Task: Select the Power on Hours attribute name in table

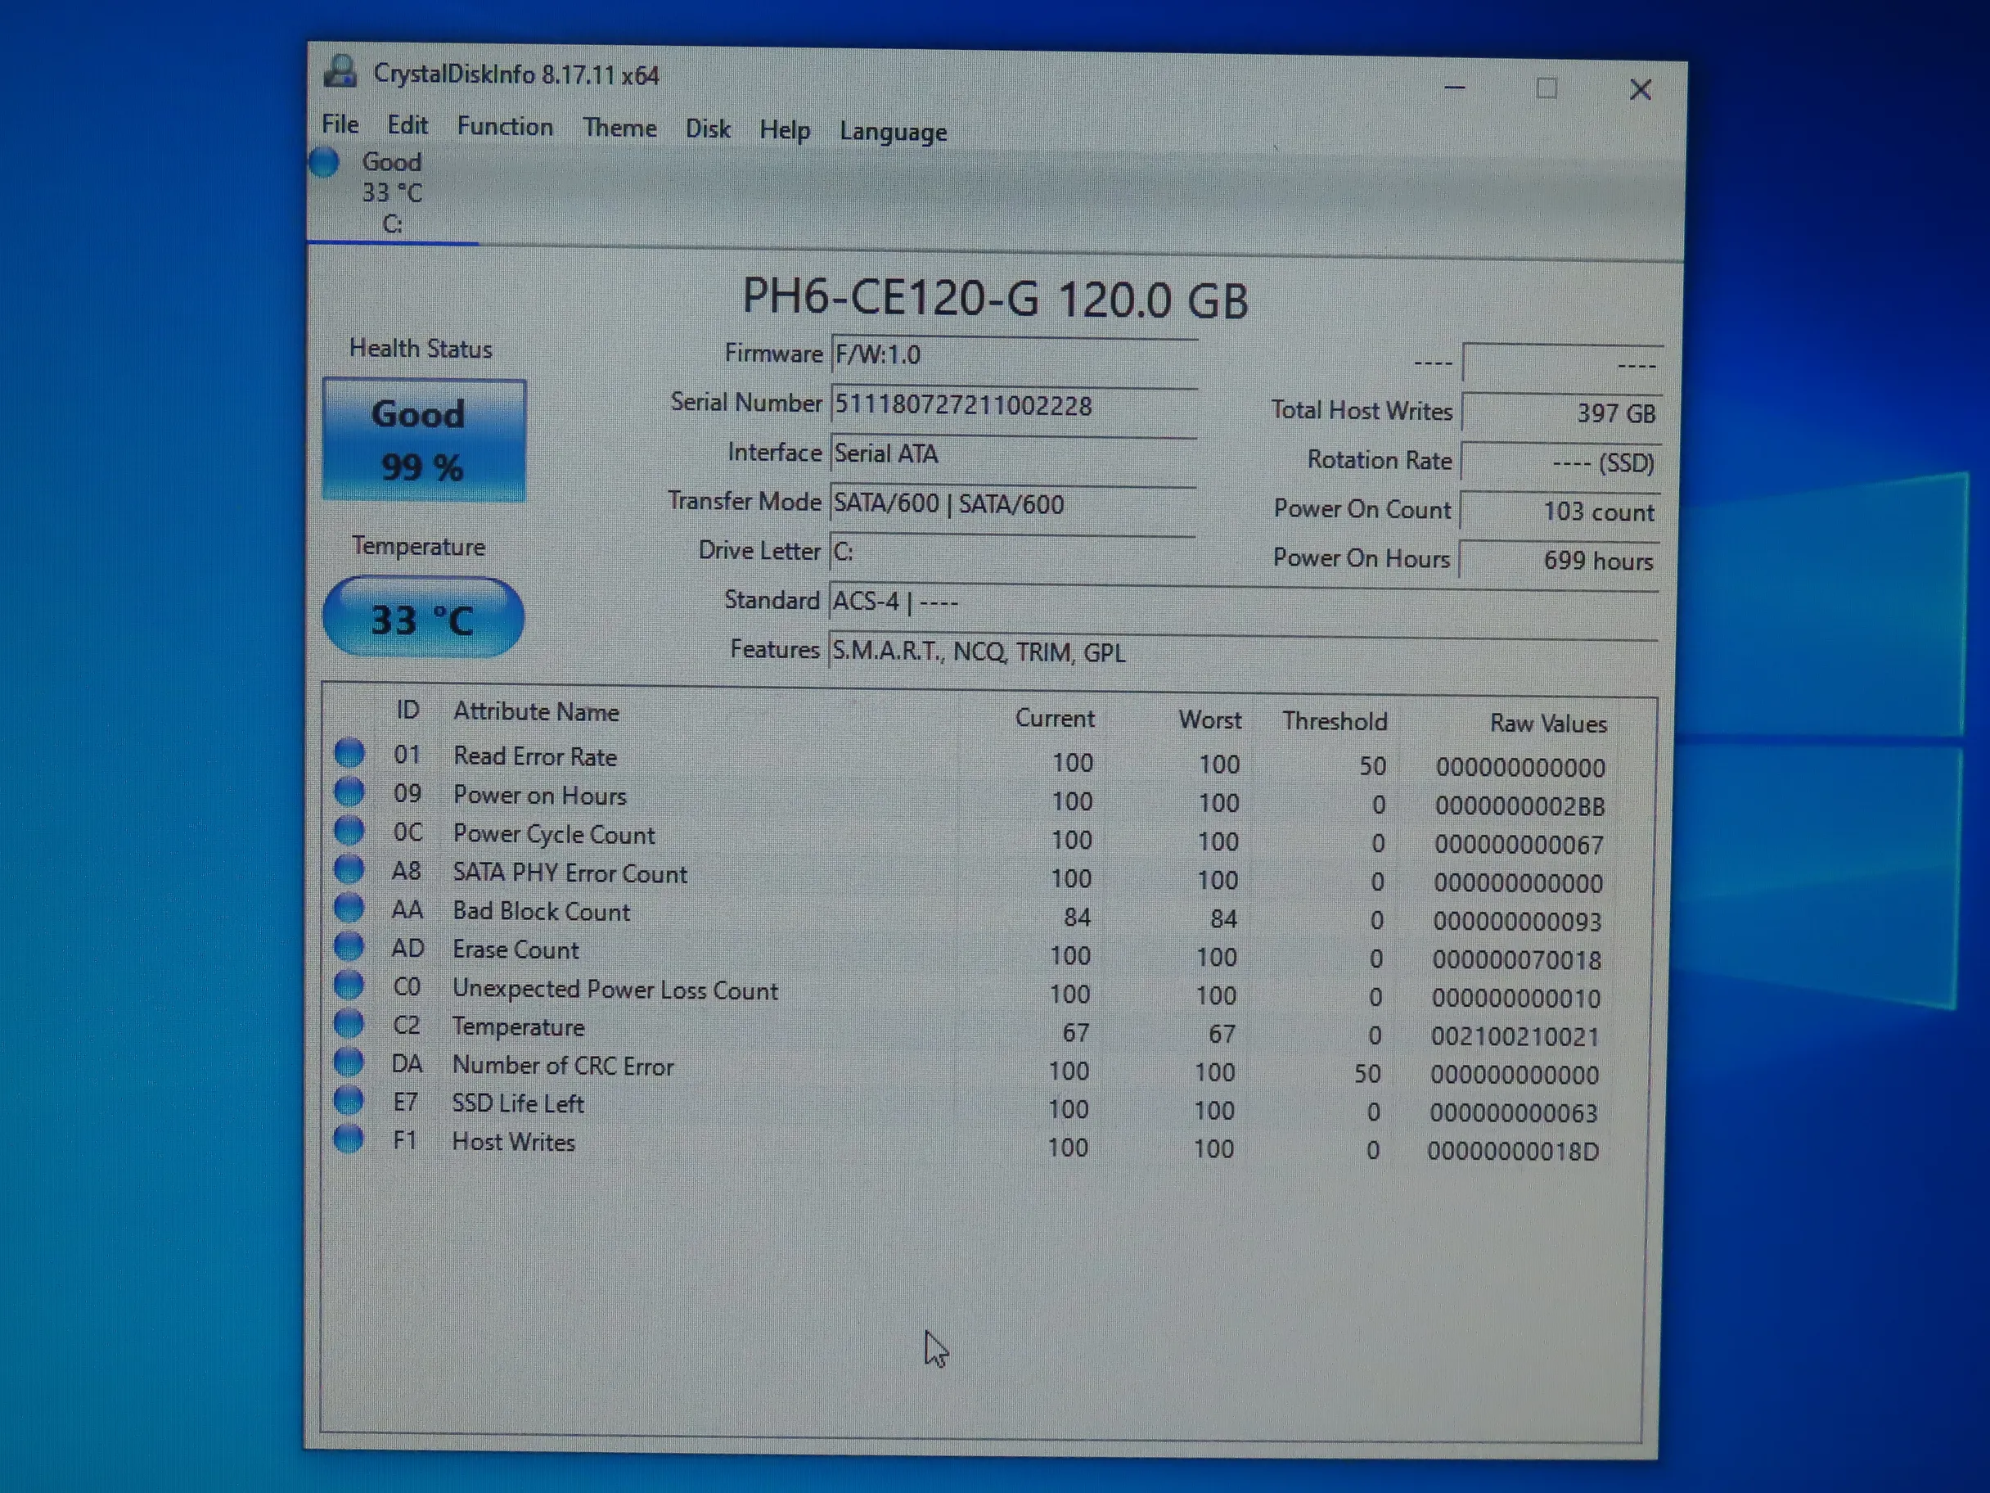Action: 540,796
